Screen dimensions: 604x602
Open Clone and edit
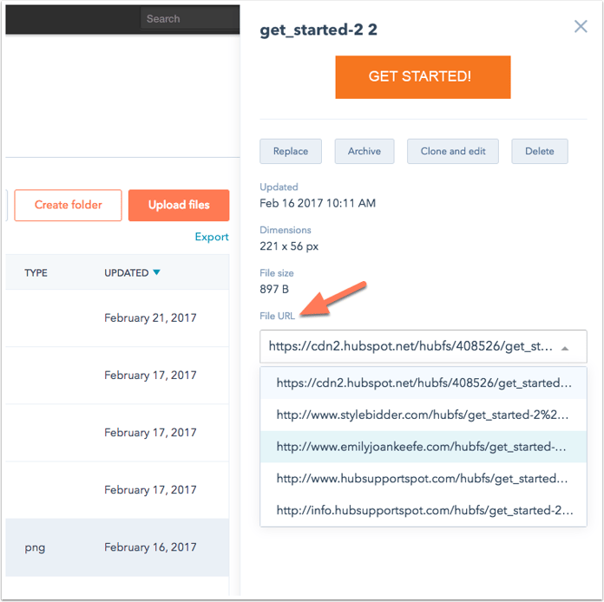pos(453,151)
